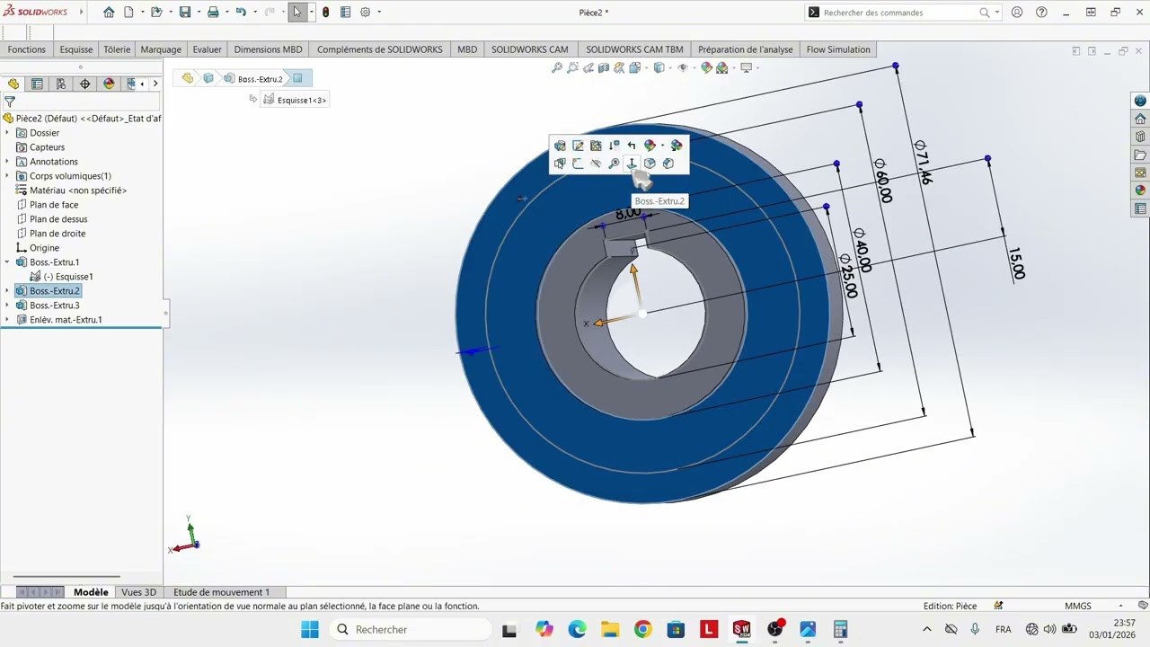Open a file using the Open folder icon
The height and width of the screenshot is (647, 1150).
pyautogui.click(x=156, y=13)
